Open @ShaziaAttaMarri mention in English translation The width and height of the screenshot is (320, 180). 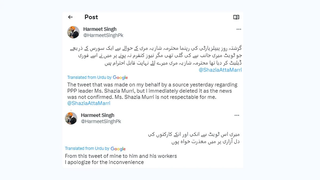pos(89,103)
